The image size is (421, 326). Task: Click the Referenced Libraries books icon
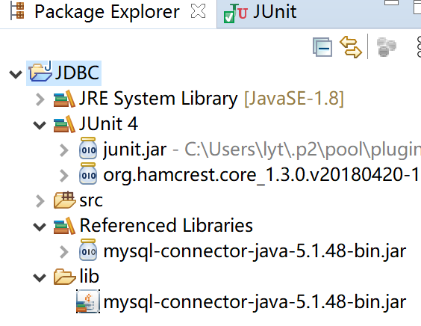[x=64, y=226]
